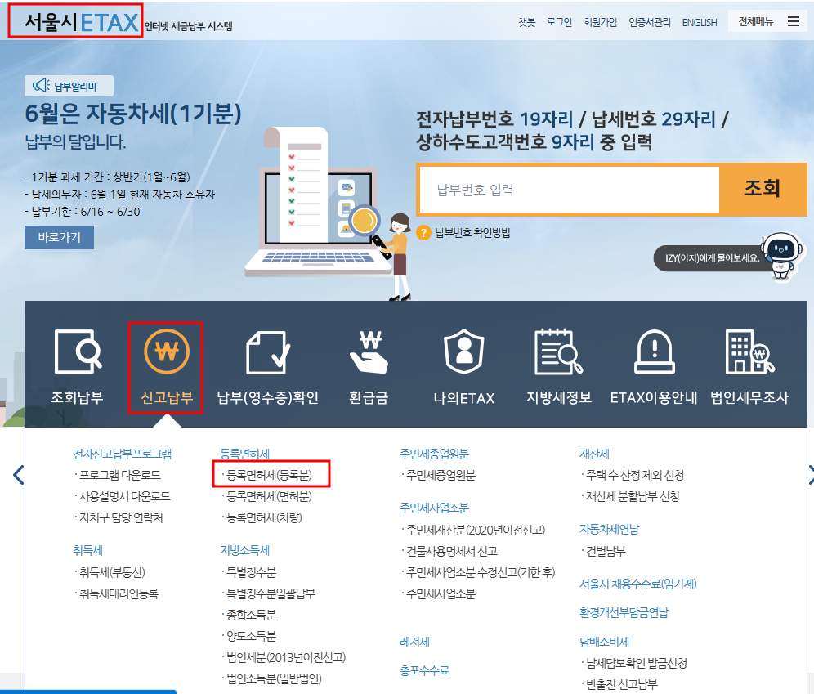Go to previous slide with left chevron
The height and width of the screenshot is (694, 814).
[18, 475]
